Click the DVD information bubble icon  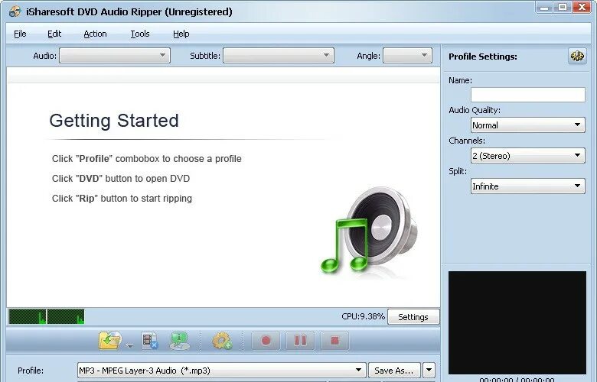click(180, 341)
